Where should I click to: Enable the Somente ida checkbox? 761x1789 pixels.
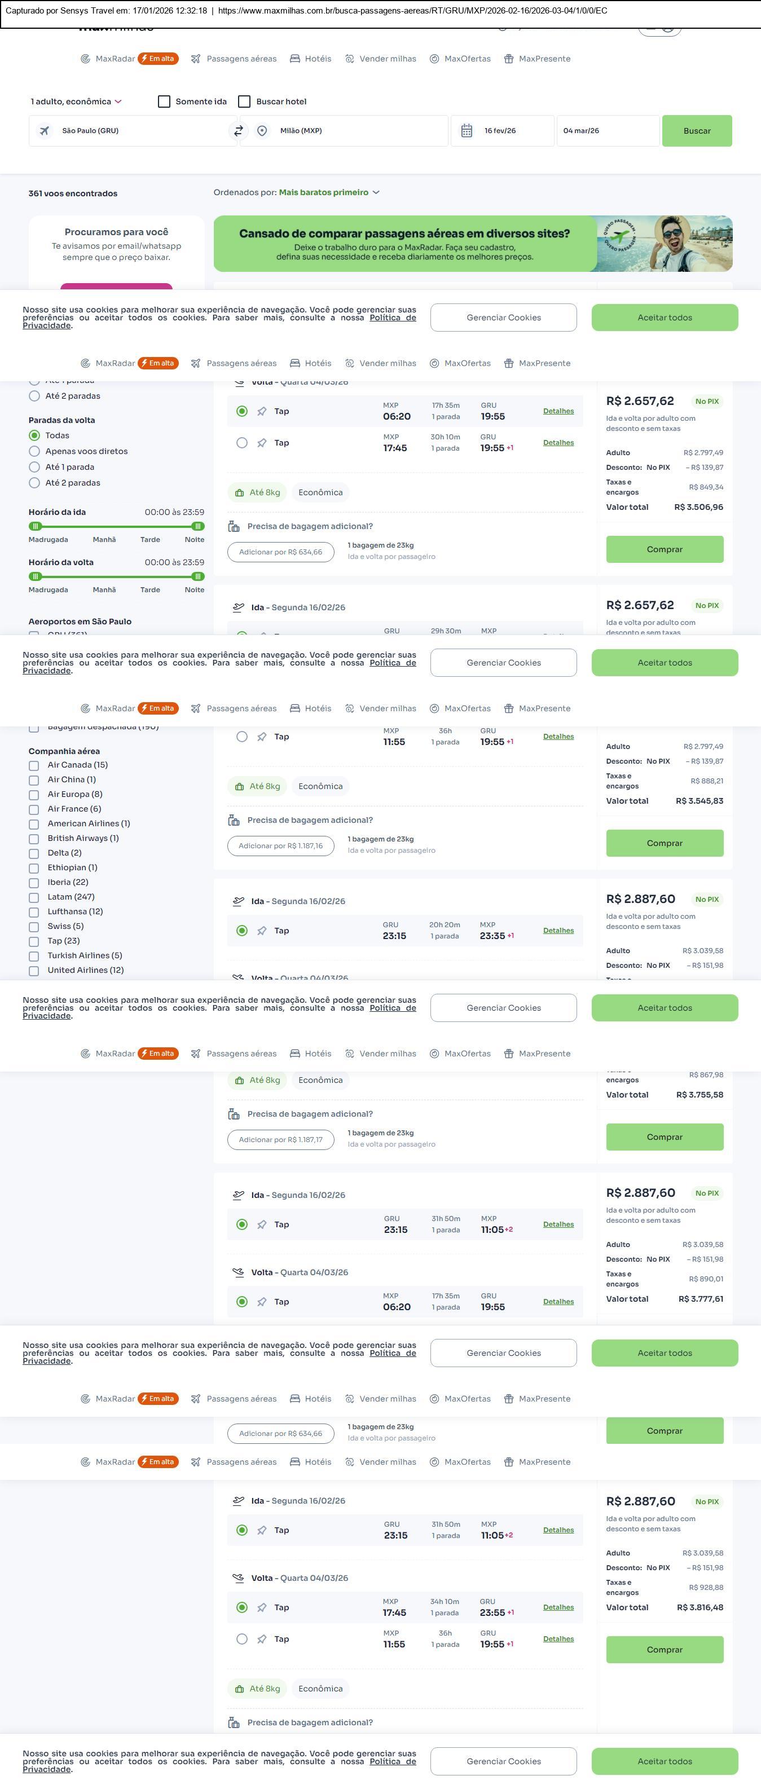point(164,102)
